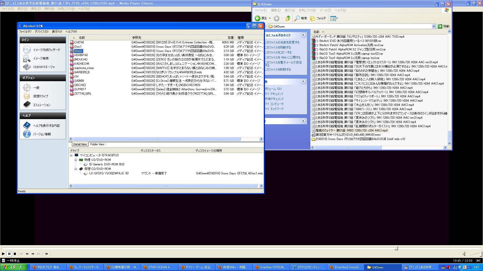Image resolution: width=483 pixels, height=271 pixels.
Task: Click the Back (戻る) arrow in Explorer
Action: coord(261,18)
